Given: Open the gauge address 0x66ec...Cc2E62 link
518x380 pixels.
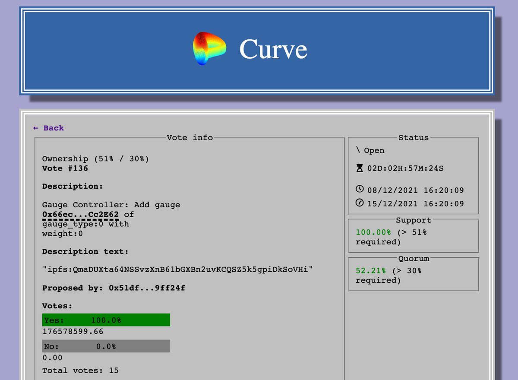Looking at the screenshot, I should [x=80, y=214].
